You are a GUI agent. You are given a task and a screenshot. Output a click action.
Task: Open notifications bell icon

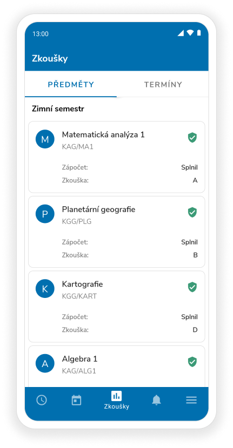coord(156,400)
